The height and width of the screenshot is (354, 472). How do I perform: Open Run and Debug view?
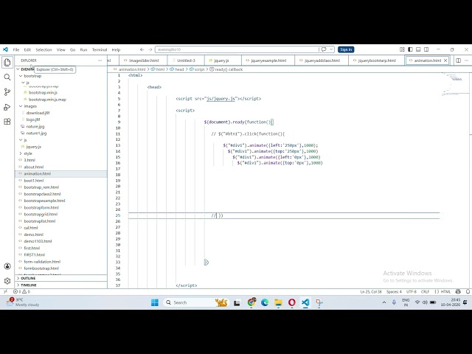click(x=7, y=107)
